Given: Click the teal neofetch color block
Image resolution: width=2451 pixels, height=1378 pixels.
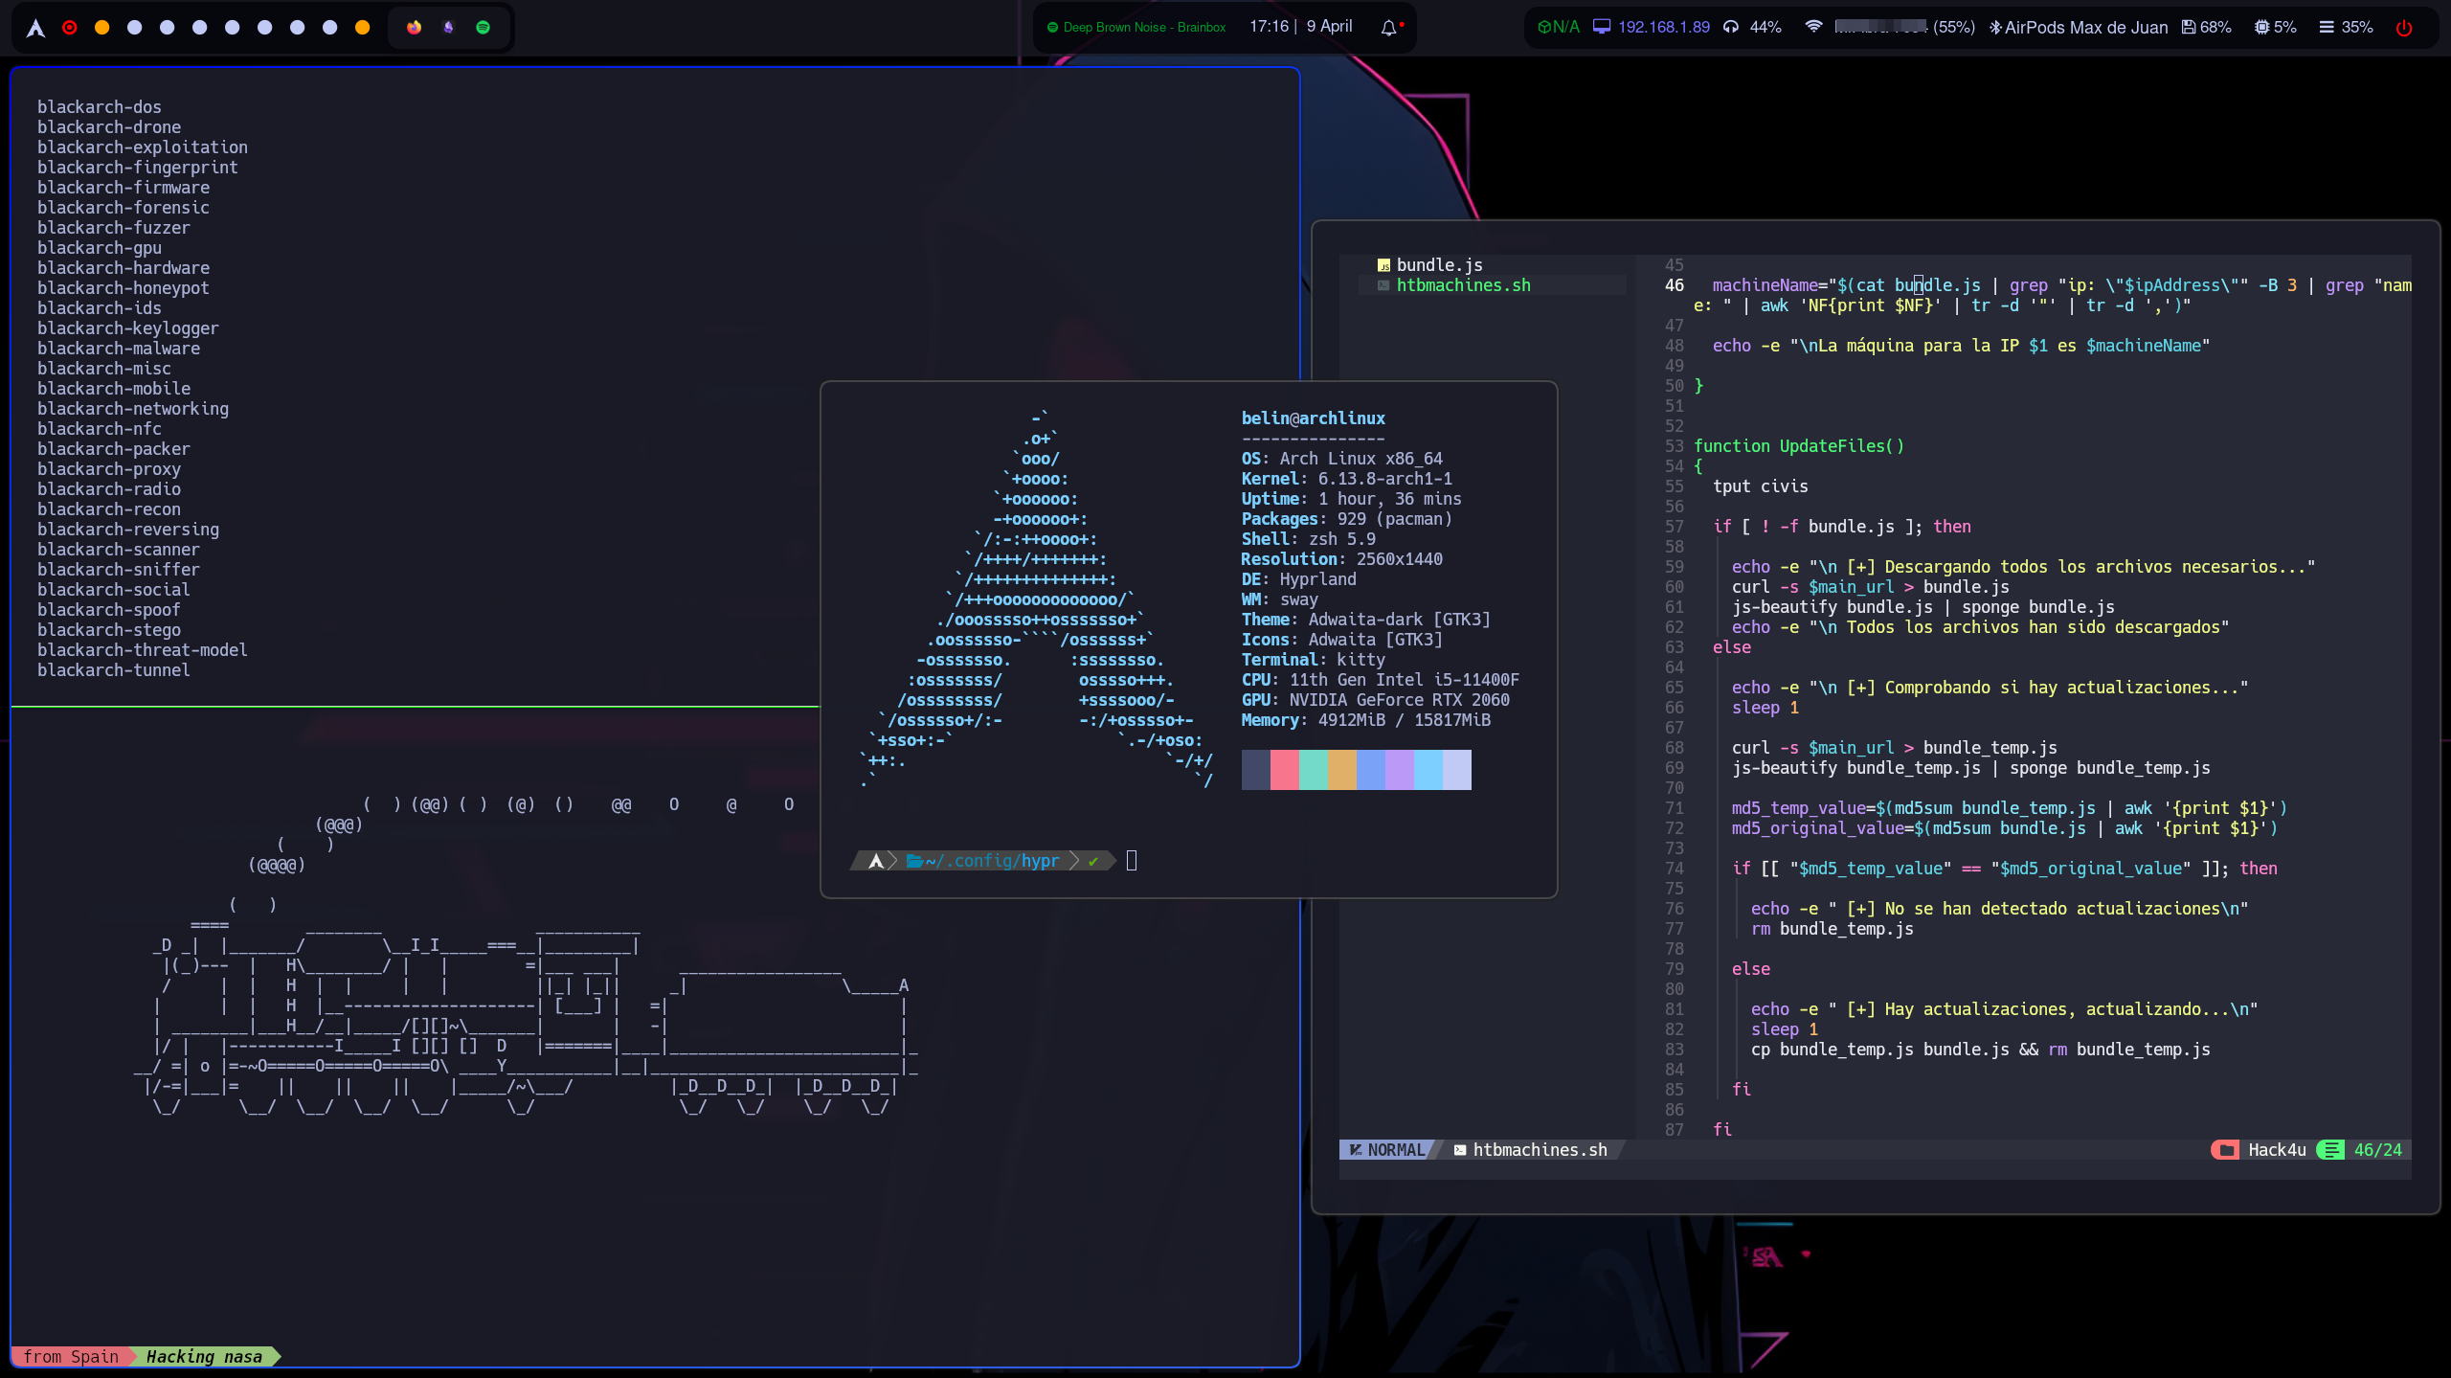Looking at the screenshot, I should (1314, 770).
